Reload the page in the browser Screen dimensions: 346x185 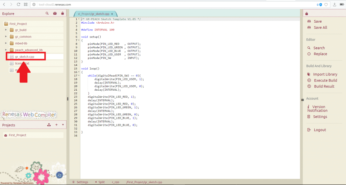click(x=18, y=5)
